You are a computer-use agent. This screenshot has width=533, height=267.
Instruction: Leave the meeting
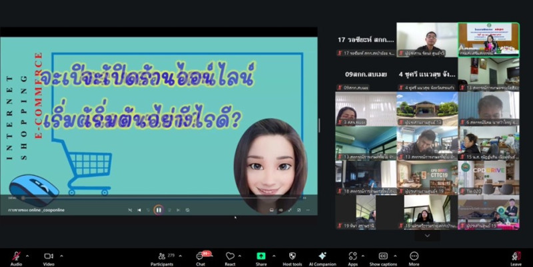[x=516, y=256]
